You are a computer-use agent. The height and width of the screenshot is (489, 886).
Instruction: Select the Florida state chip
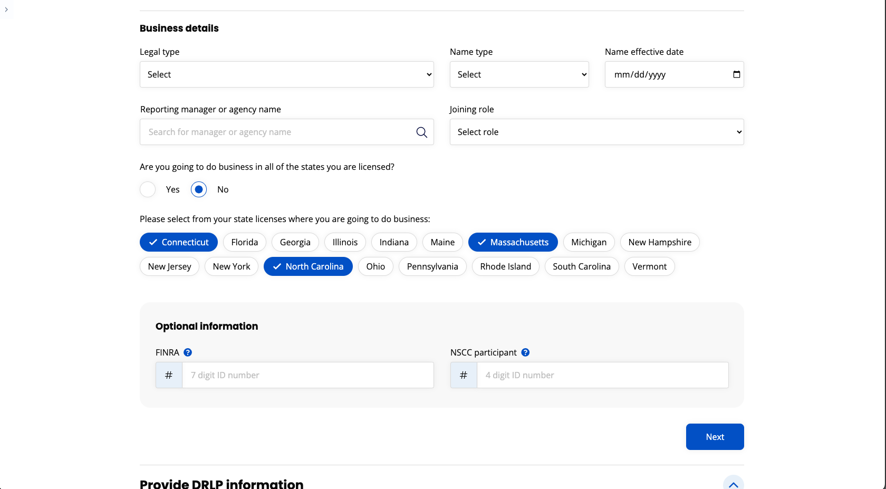click(x=245, y=242)
